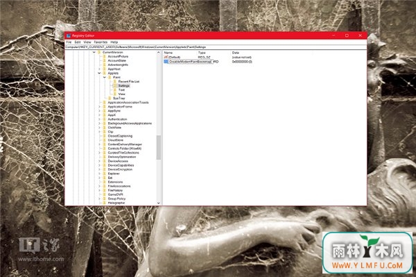416x277 pixels.
Task: Click the tree pane scroll-down arrow
Action: (158, 203)
